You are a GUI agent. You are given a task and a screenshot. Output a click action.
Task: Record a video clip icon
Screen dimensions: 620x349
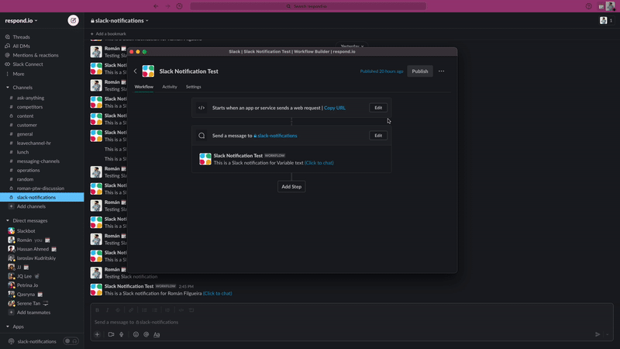(x=111, y=334)
